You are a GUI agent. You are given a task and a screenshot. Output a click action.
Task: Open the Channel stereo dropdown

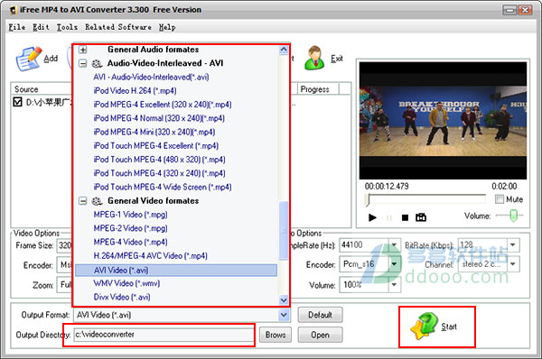tap(513, 264)
